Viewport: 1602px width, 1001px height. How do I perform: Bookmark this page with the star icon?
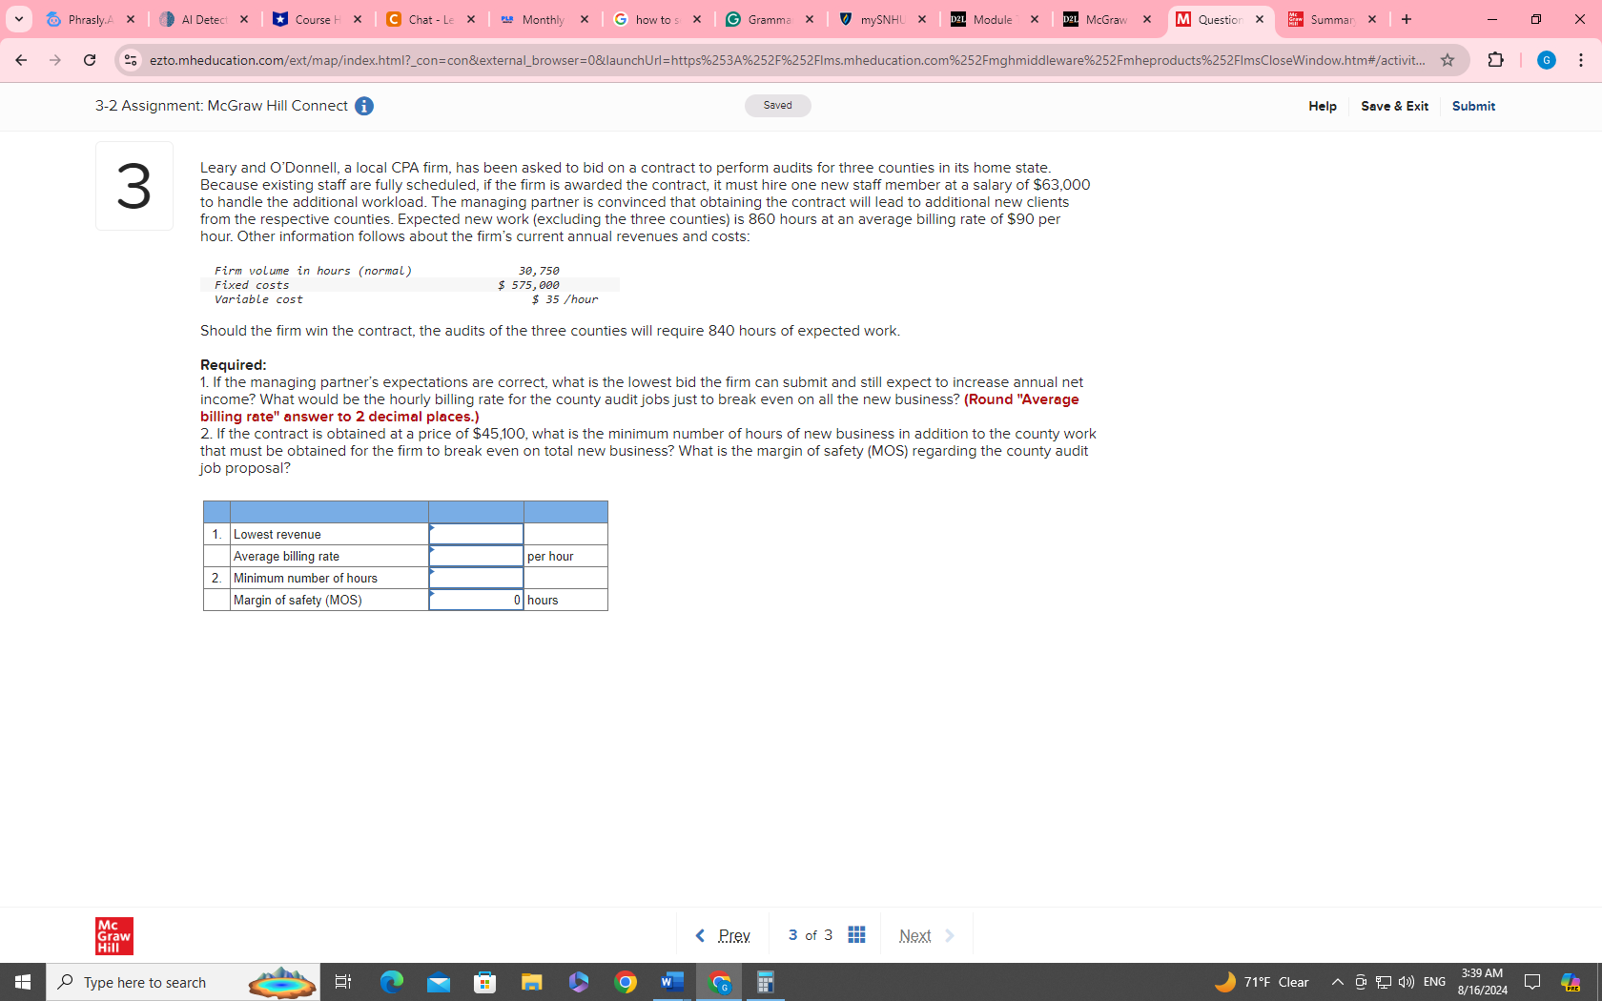[1448, 60]
